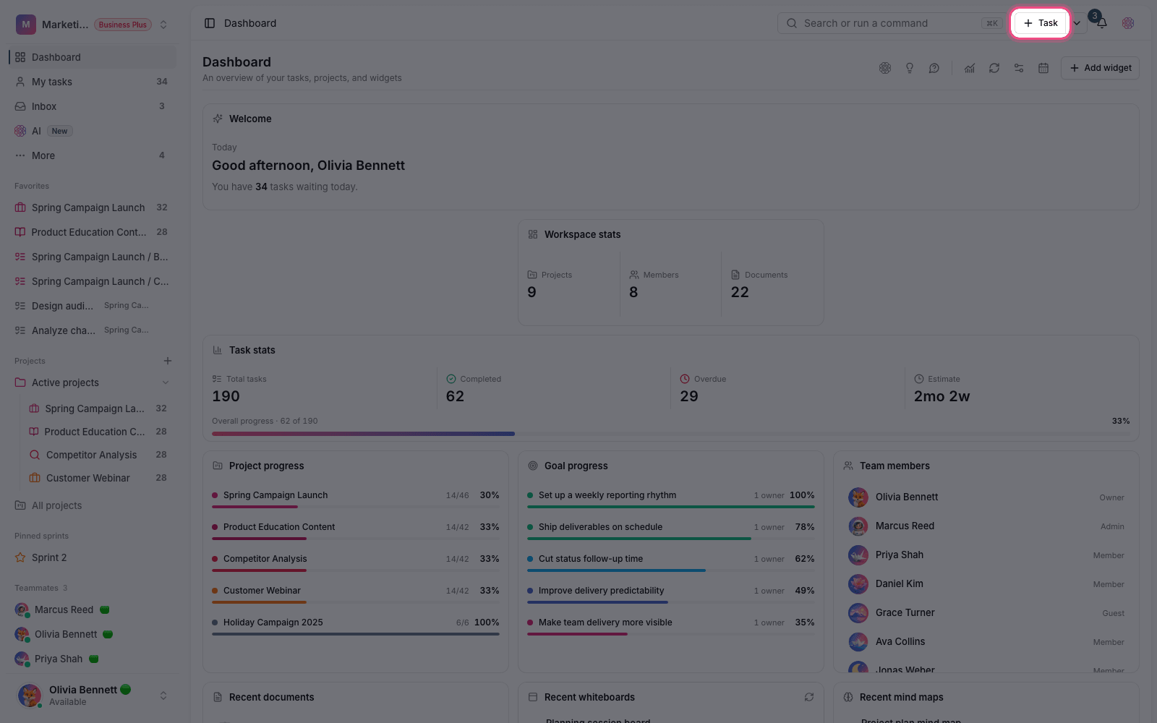Click the Overdue count 29
The height and width of the screenshot is (723, 1157).
[x=689, y=396]
